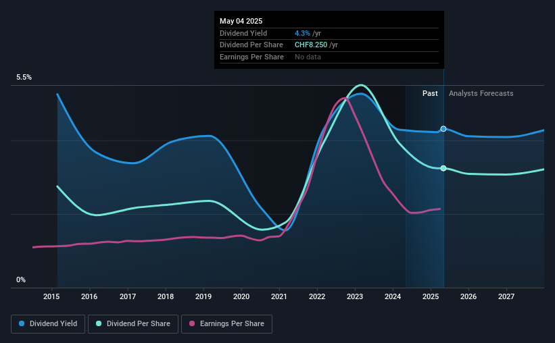Click the teal Dividend Per Share legend dot
This screenshot has height=343, width=555.
99,323
